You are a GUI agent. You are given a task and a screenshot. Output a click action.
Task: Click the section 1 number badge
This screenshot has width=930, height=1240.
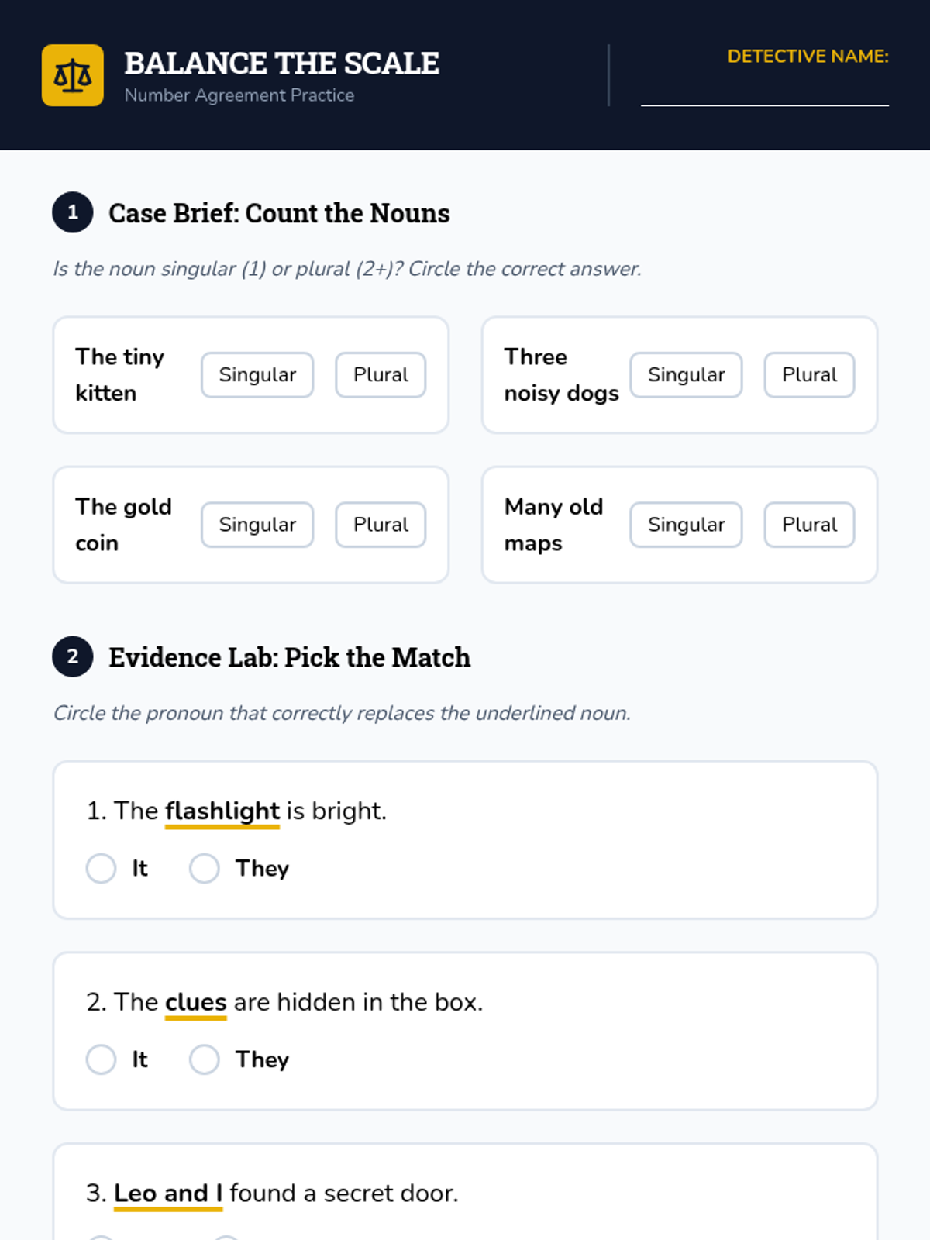[x=73, y=212]
